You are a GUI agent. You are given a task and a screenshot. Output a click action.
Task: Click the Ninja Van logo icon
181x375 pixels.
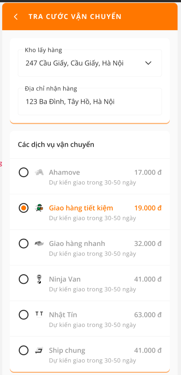tap(39, 279)
